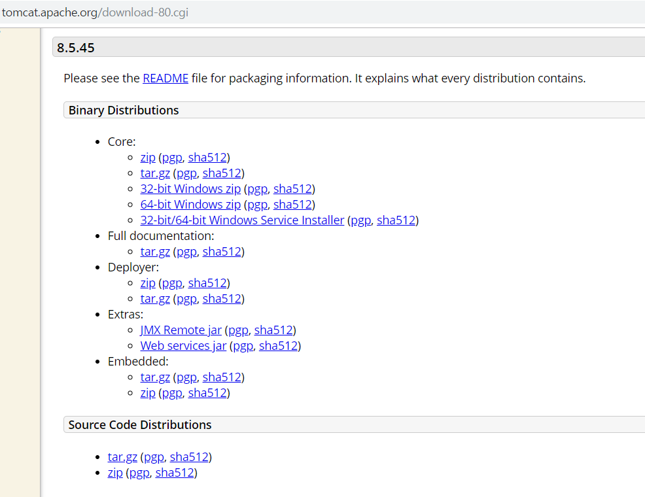This screenshot has width=645, height=497.
Task: Click the Binary Distributions heading
Action: [x=124, y=110]
